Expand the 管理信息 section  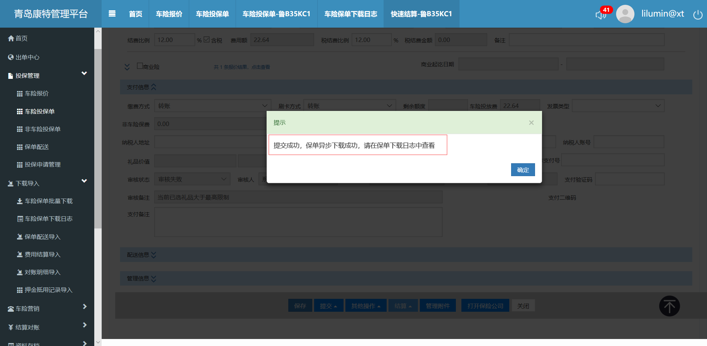pos(154,279)
